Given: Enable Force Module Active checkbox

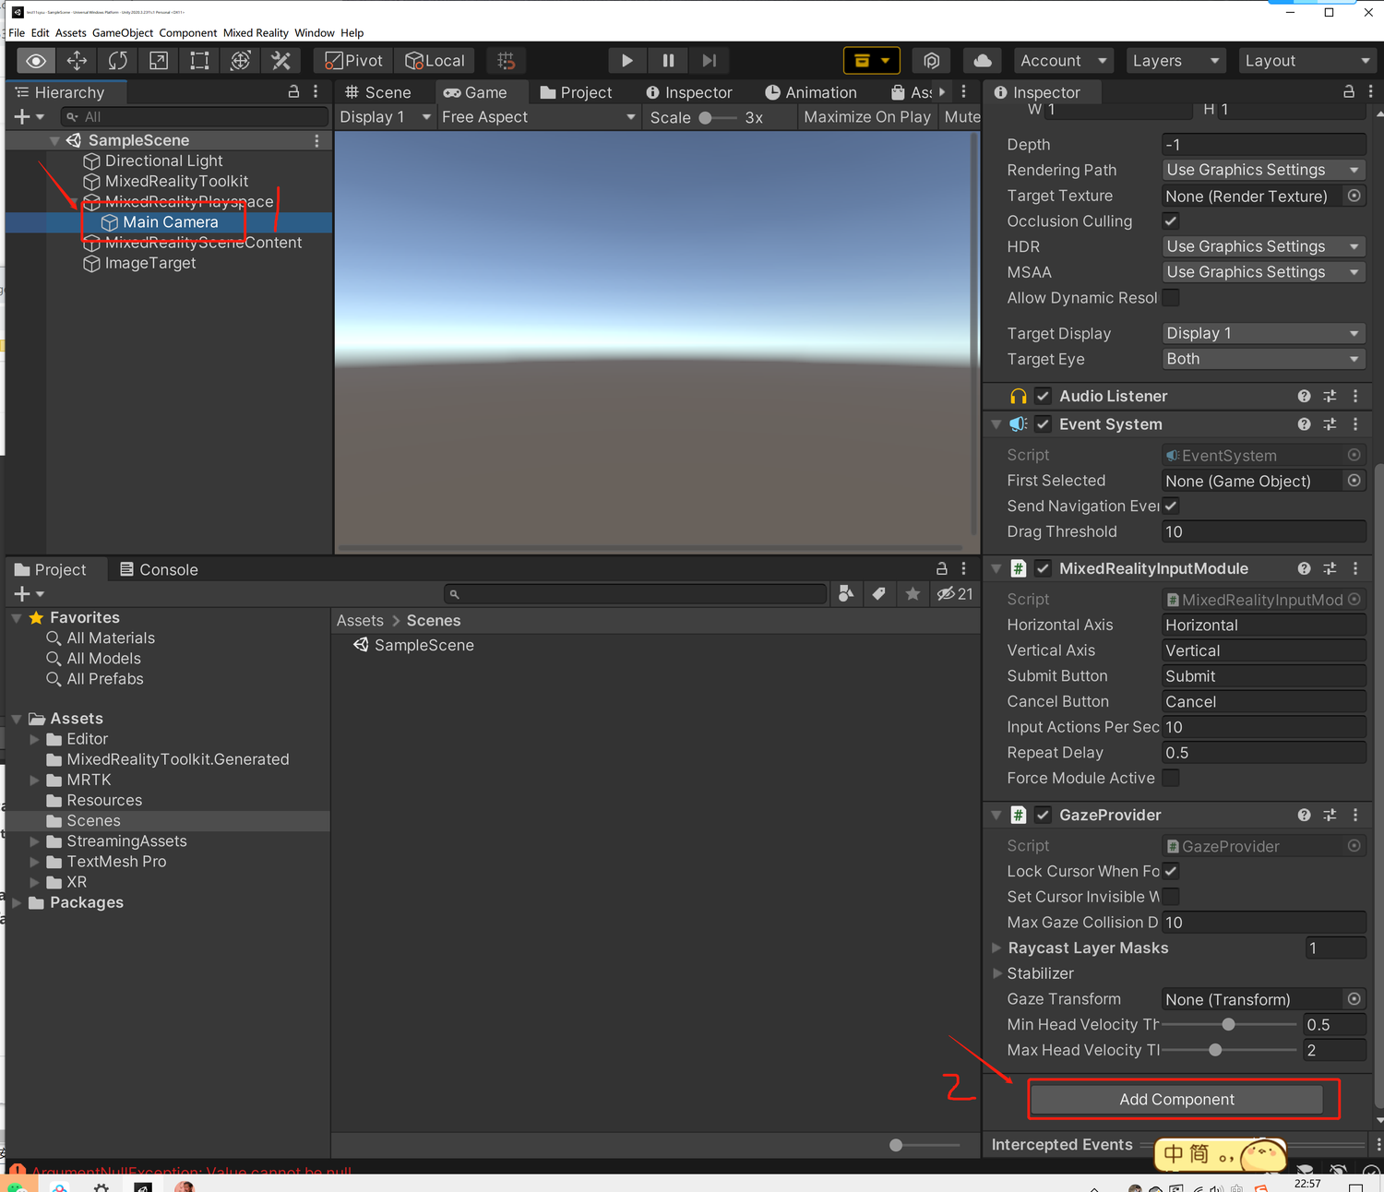Looking at the screenshot, I should [x=1171, y=778].
